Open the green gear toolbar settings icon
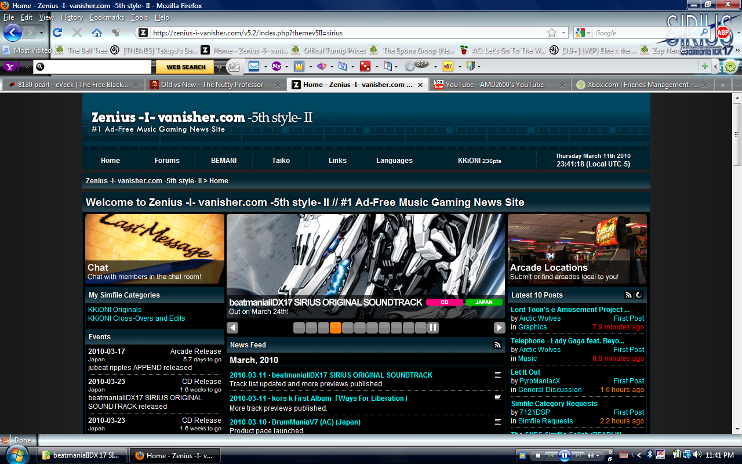The image size is (742, 464). 730,67
